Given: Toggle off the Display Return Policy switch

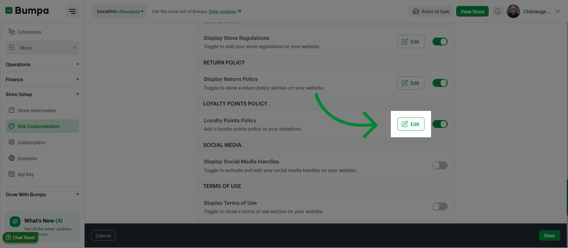Looking at the screenshot, I should 440,83.
